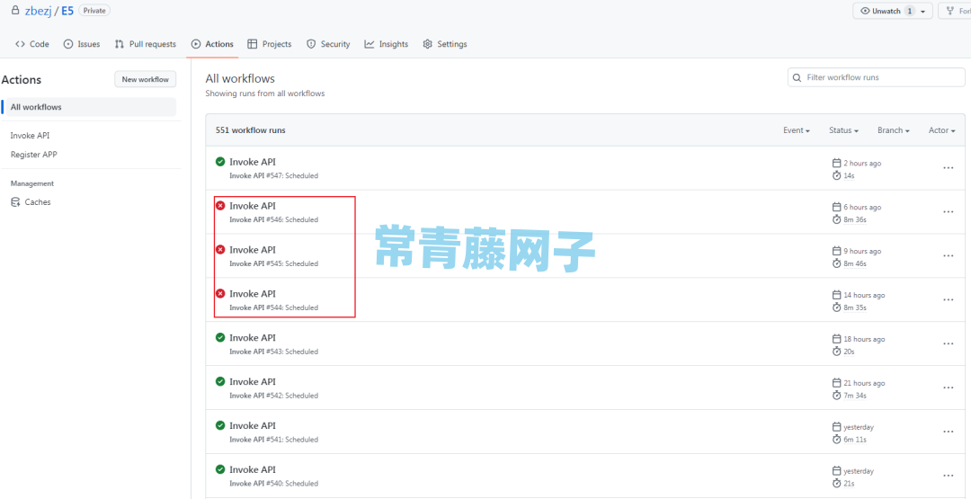971x499 pixels.
Task: Open failed Invoke API run #545
Action: click(252, 250)
